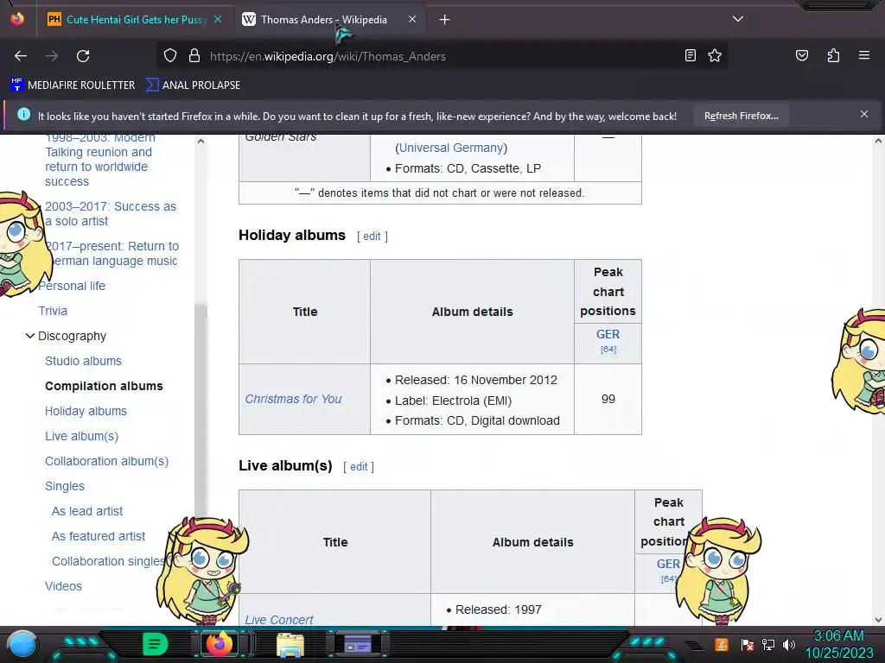The width and height of the screenshot is (885, 663).
Task: Jump to Personal life section
Action: (x=72, y=286)
